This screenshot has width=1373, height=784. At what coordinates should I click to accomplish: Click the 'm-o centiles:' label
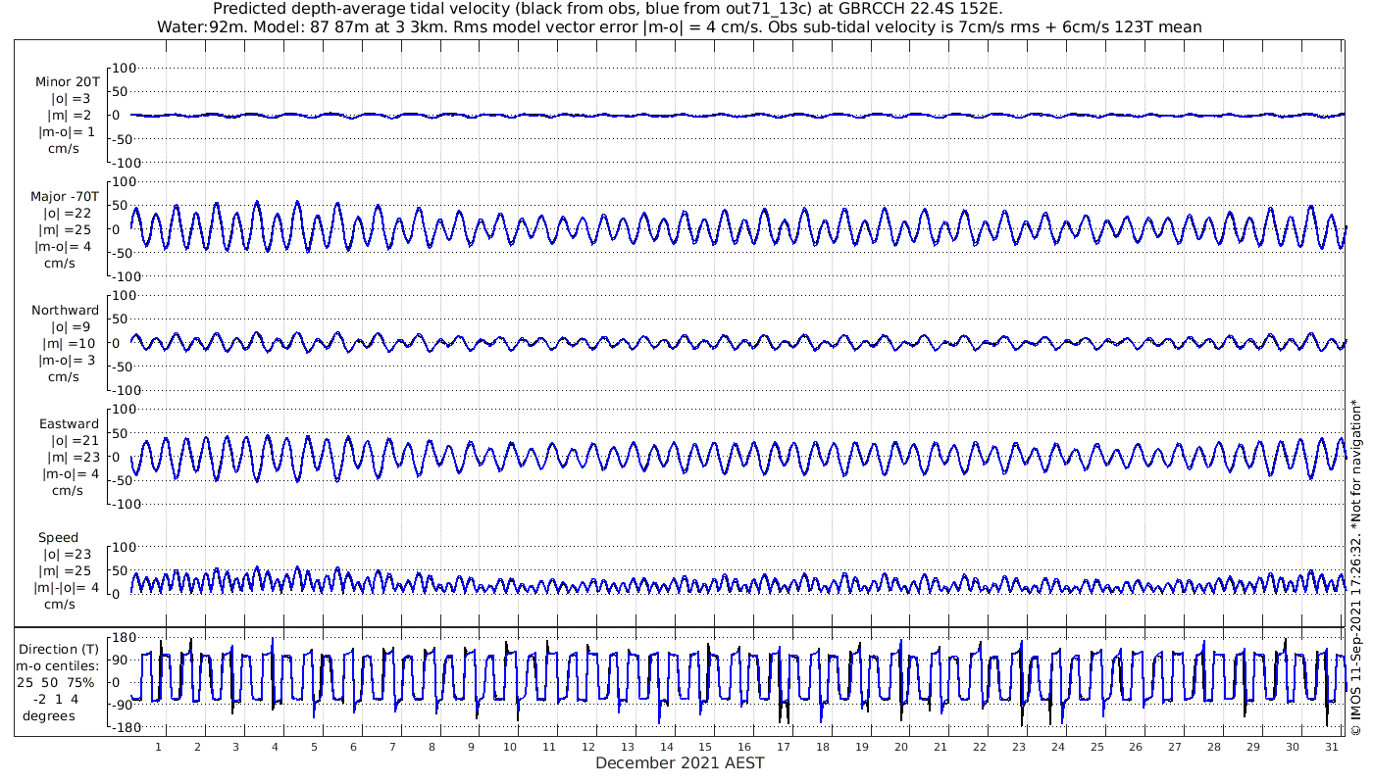coord(60,665)
